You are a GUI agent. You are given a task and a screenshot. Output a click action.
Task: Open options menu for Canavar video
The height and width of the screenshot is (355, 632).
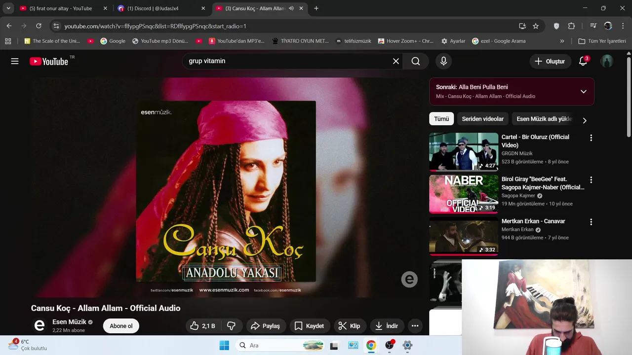(x=591, y=222)
